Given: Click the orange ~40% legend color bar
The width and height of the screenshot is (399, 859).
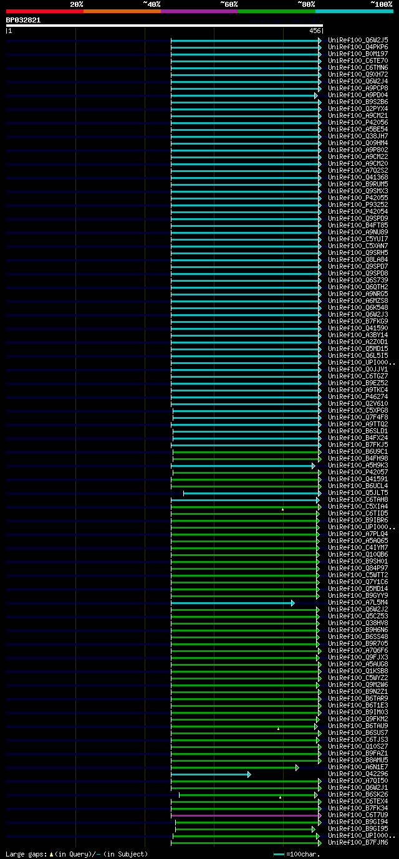Looking at the screenshot, I should (122, 11).
